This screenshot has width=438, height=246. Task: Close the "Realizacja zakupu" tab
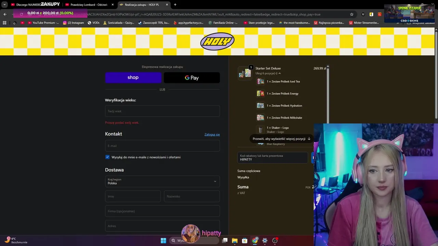point(167,5)
